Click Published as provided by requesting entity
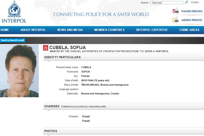 coord(84,106)
